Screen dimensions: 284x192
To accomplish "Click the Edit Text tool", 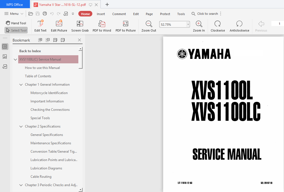I will coord(40,26).
